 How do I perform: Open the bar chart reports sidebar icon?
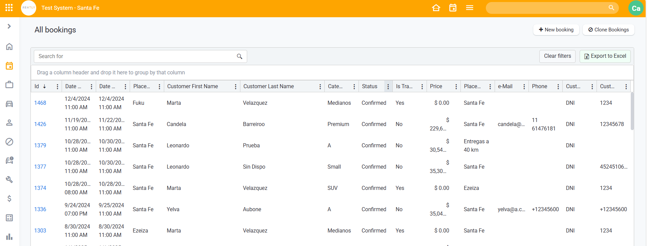(9, 237)
